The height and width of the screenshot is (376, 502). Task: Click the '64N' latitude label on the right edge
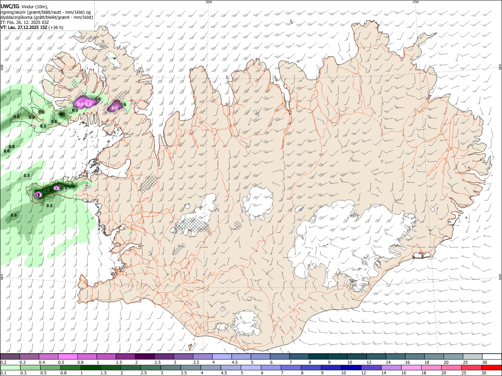click(500, 277)
